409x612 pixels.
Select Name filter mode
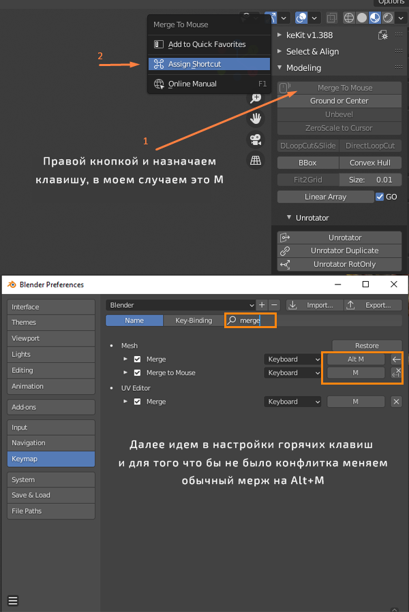[x=134, y=321]
